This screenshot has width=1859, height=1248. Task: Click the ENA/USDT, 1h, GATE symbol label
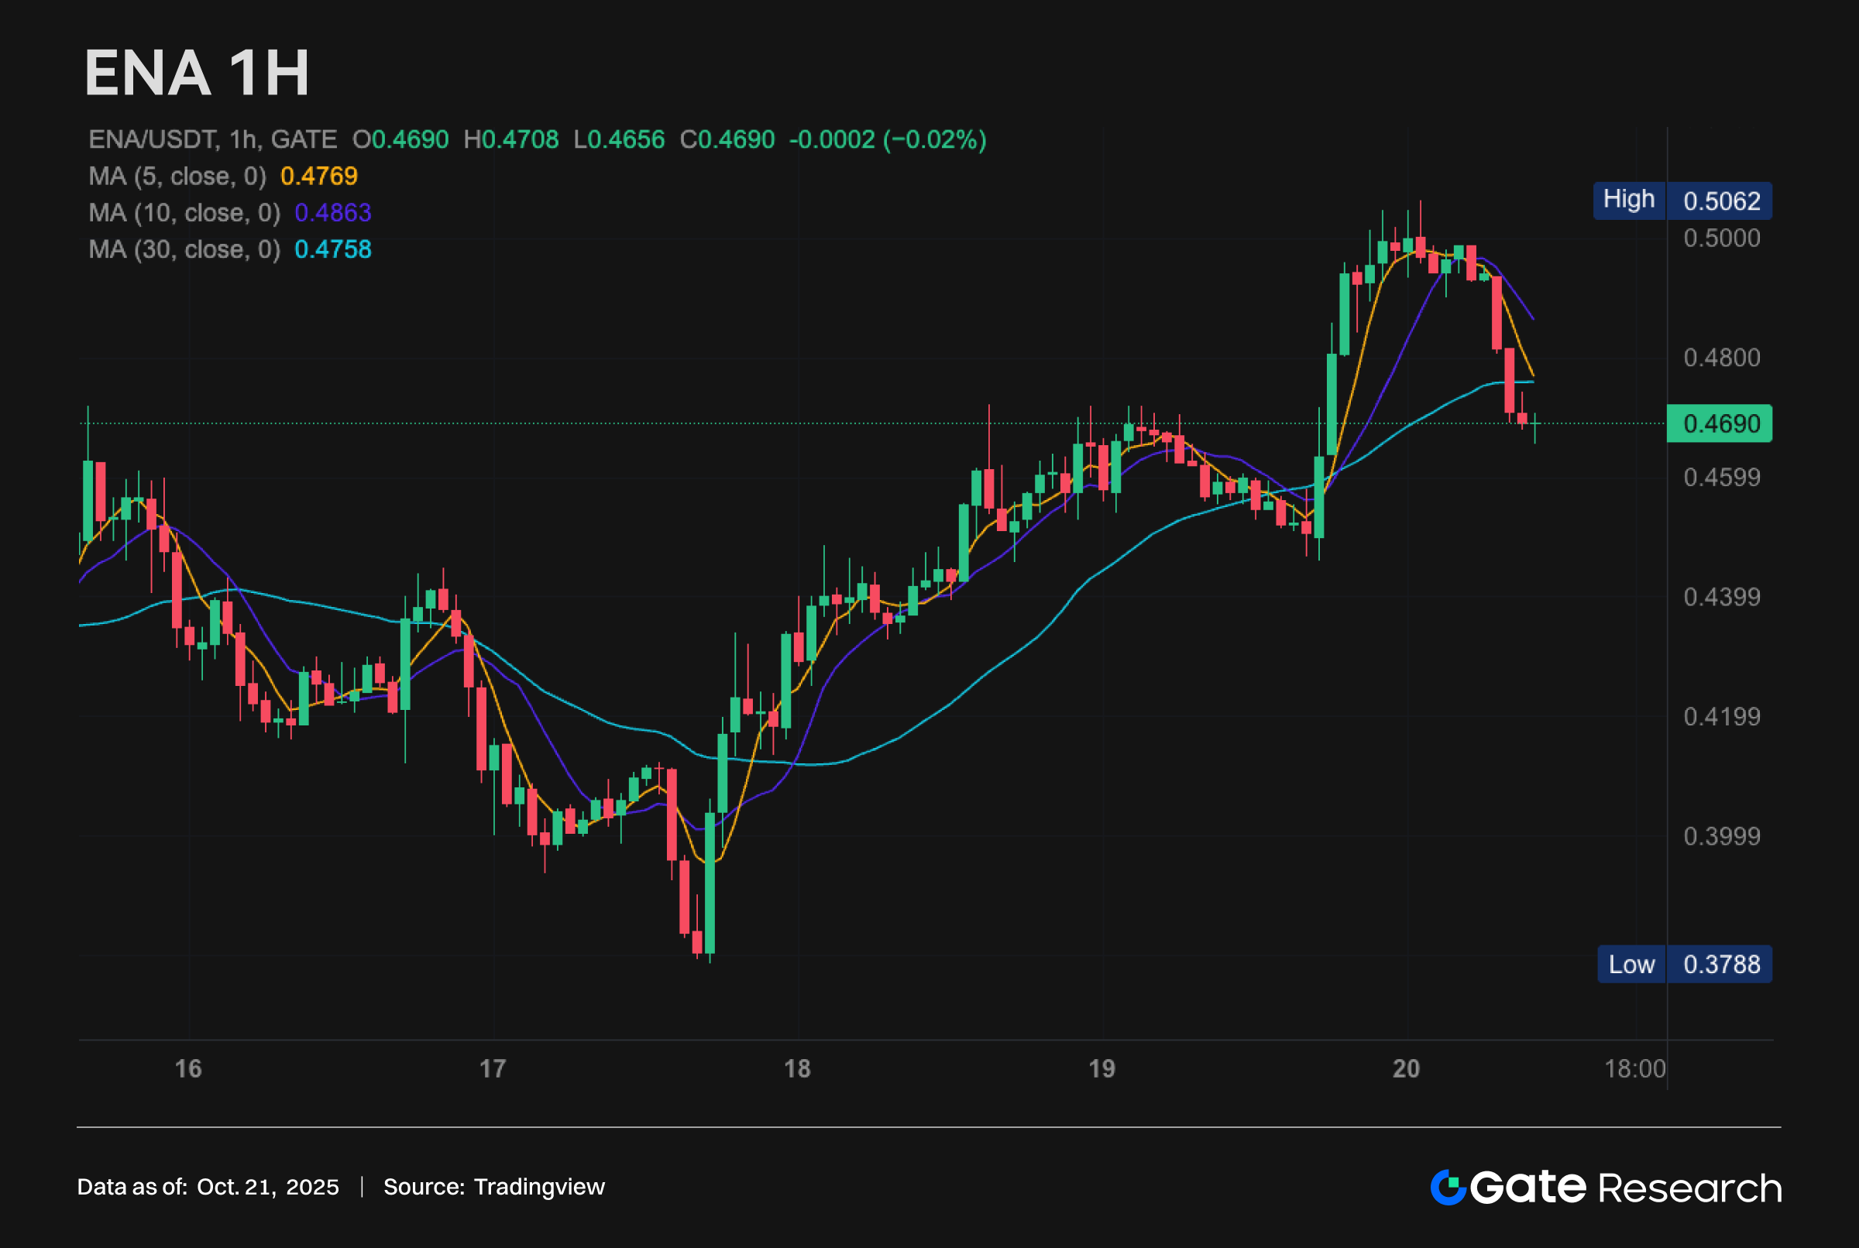click(212, 140)
